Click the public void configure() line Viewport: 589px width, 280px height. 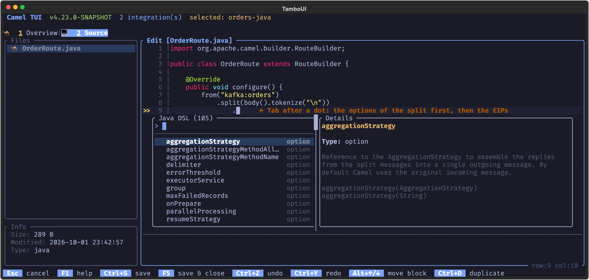(234, 87)
